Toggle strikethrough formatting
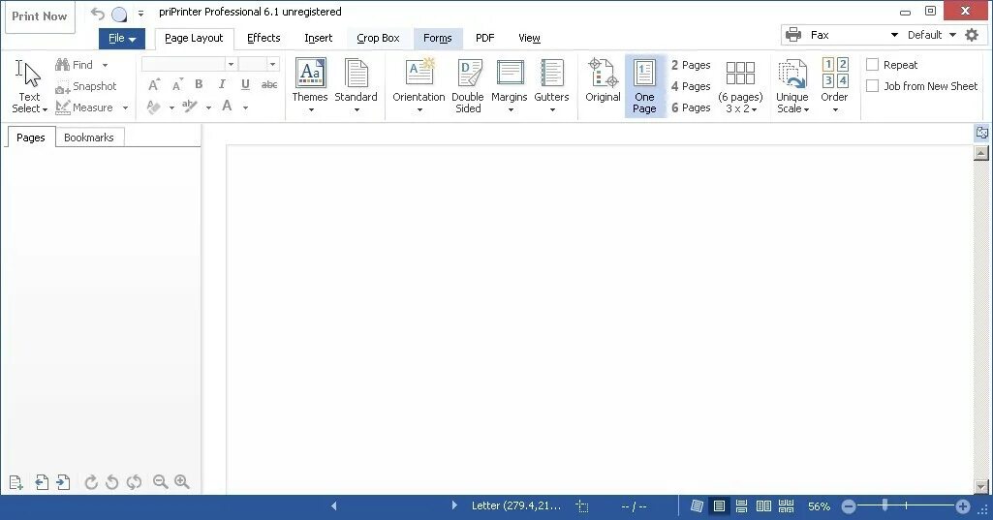This screenshot has width=993, height=520. click(x=269, y=84)
